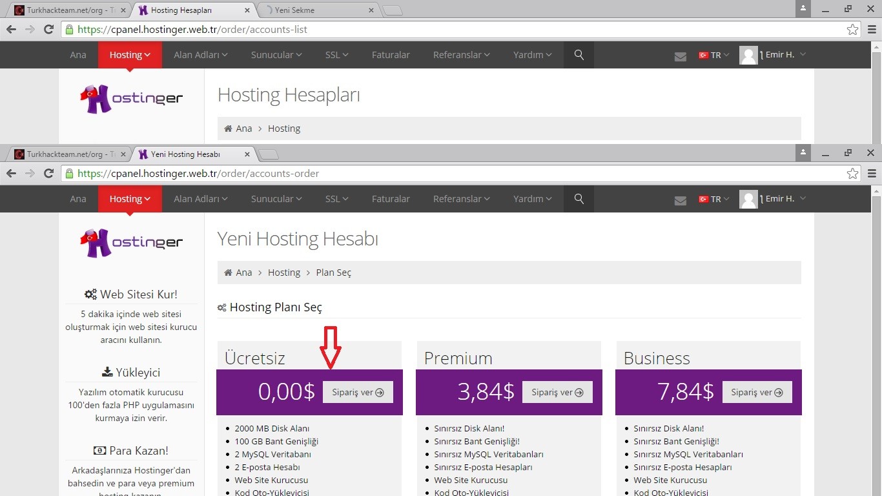Expand SSL menu on Yeni Hosting Hesabı page

point(336,199)
